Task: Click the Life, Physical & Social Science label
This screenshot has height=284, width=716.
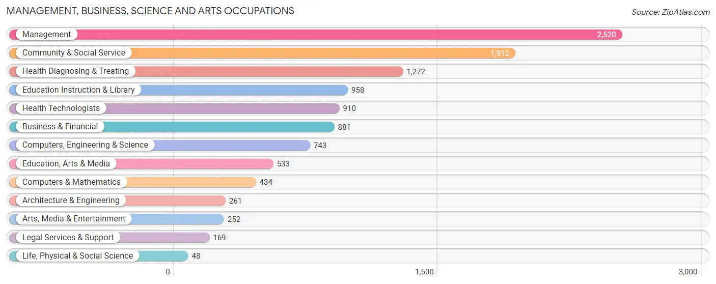Action: pyautogui.click(x=77, y=255)
